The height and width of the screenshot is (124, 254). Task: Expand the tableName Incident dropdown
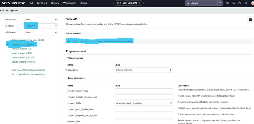coord(144,70)
